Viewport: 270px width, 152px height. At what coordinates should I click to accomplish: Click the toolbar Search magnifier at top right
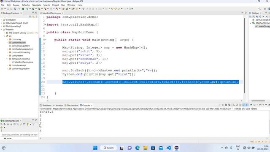259,9
